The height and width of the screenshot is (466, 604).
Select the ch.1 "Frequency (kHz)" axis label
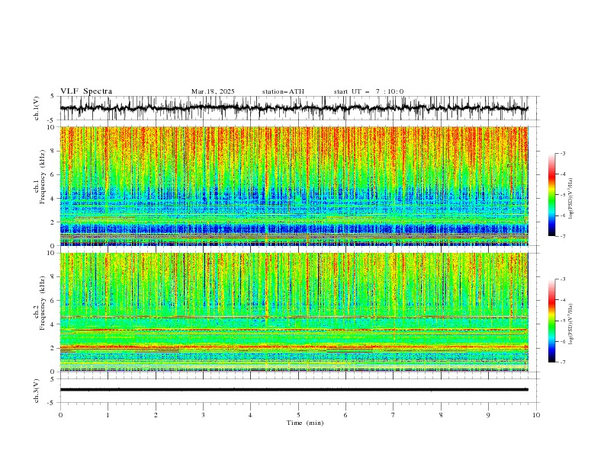(x=43, y=177)
